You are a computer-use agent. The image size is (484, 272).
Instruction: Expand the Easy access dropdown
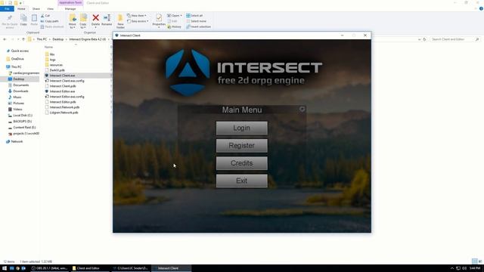(138, 21)
